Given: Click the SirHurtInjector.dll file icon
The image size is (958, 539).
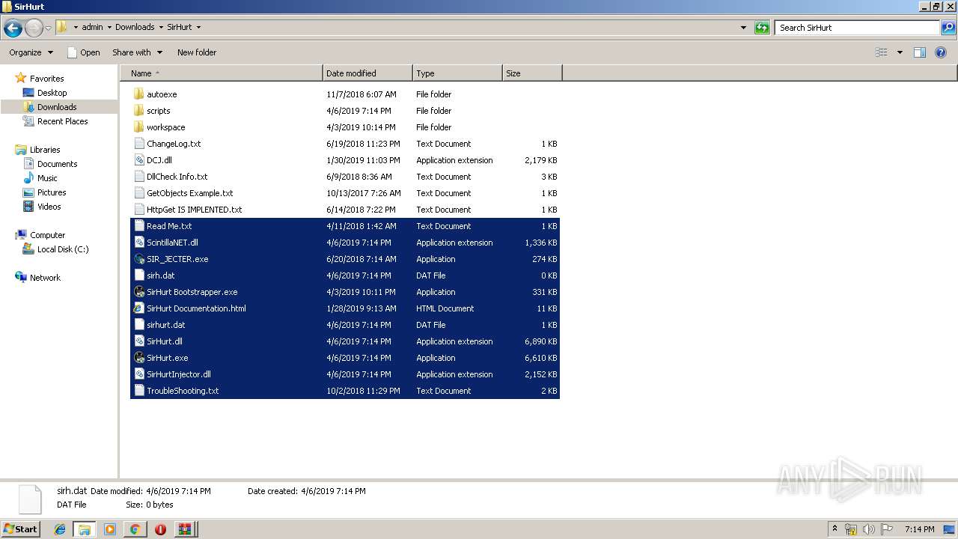Looking at the screenshot, I should coord(138,374).
